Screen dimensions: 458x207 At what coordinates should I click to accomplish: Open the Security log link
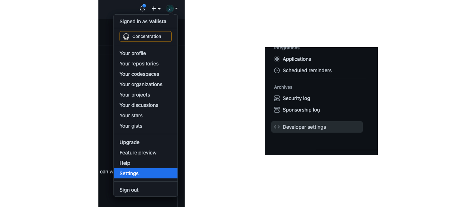point(296,98)
